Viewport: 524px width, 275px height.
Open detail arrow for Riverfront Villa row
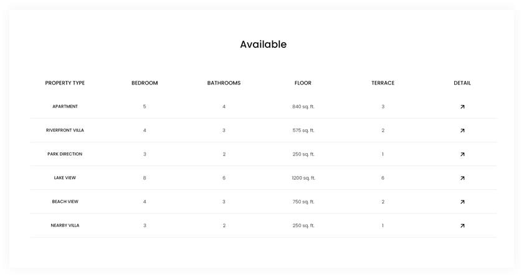click(x=462, y=131)
